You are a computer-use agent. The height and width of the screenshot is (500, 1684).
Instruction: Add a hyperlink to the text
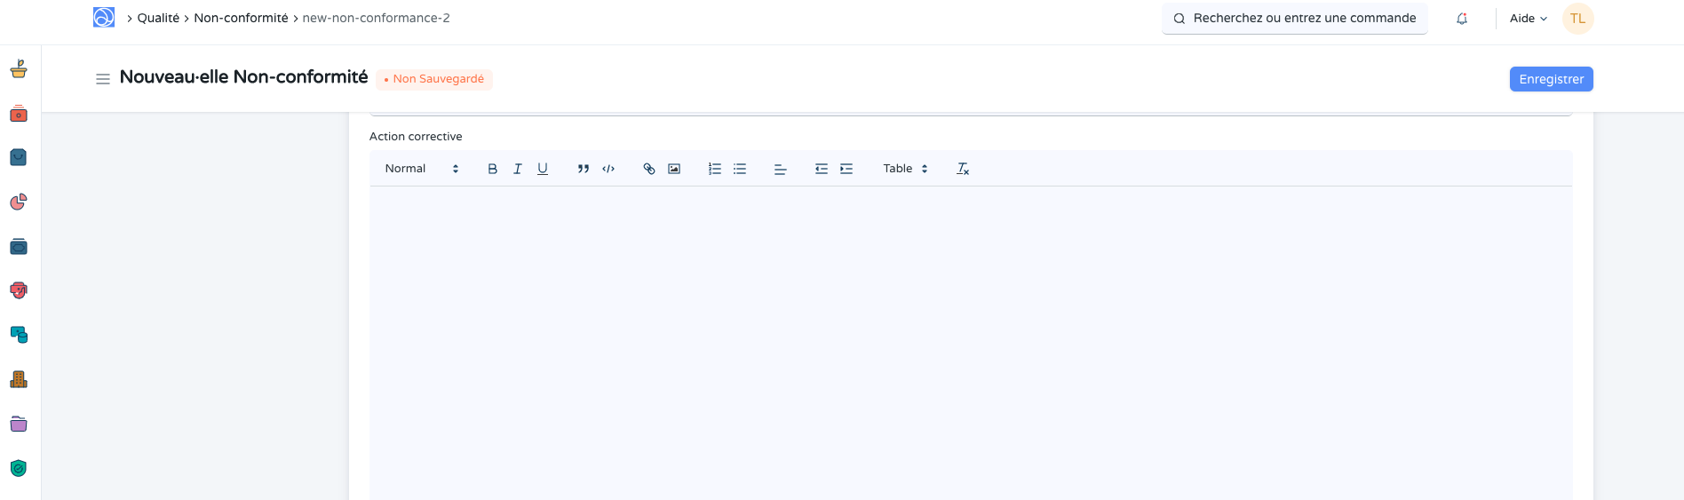pos(649,169)
